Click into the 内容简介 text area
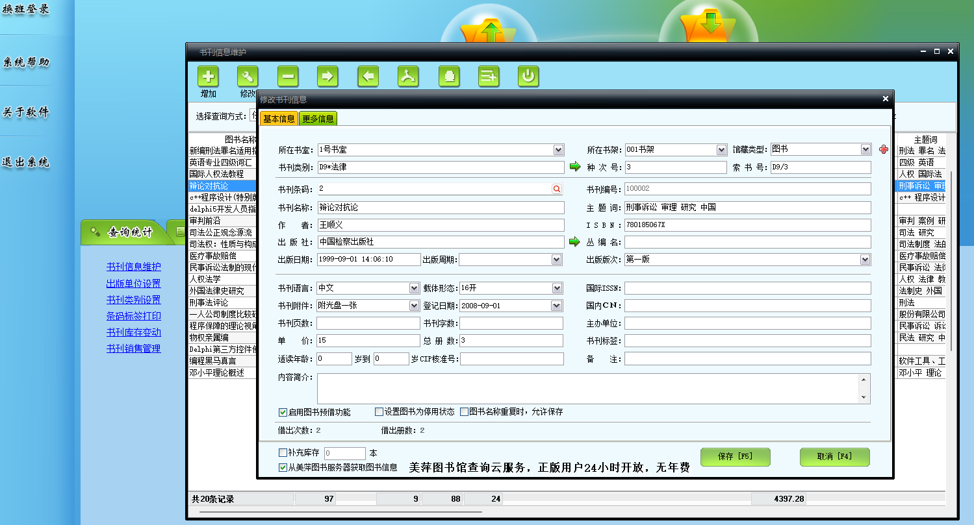 pyautogui.click(x=585, y=388)
